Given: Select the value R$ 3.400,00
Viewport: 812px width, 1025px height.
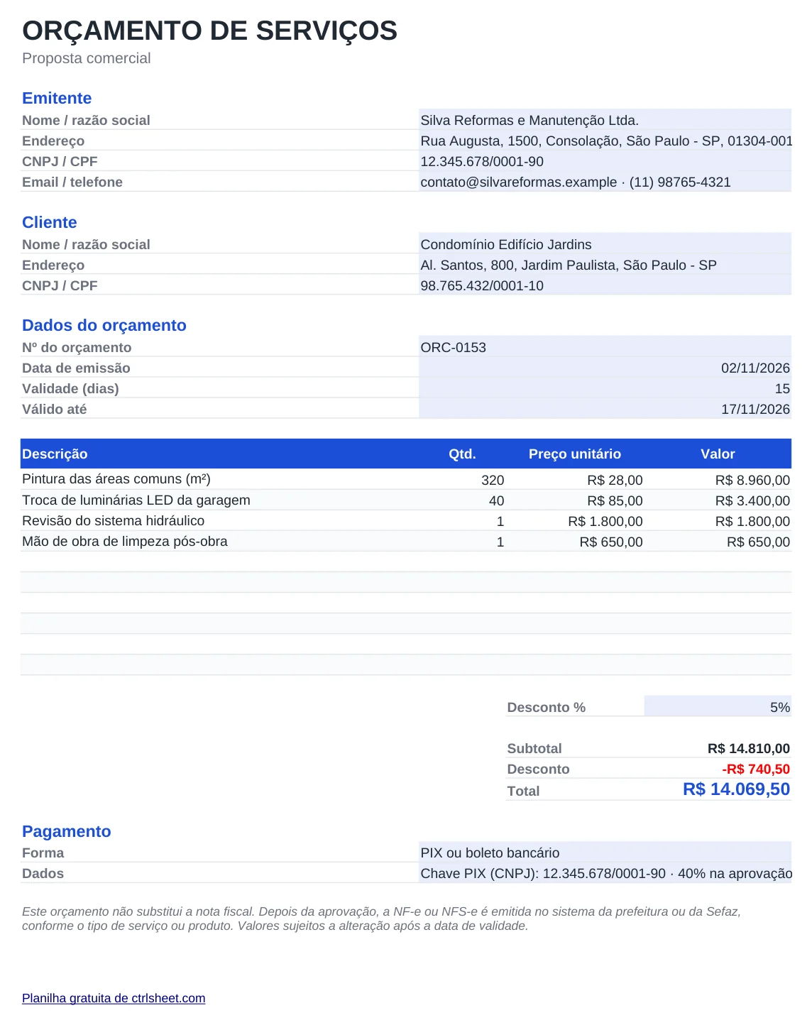Looking at the screenshot, I should (x=718, y=500).
